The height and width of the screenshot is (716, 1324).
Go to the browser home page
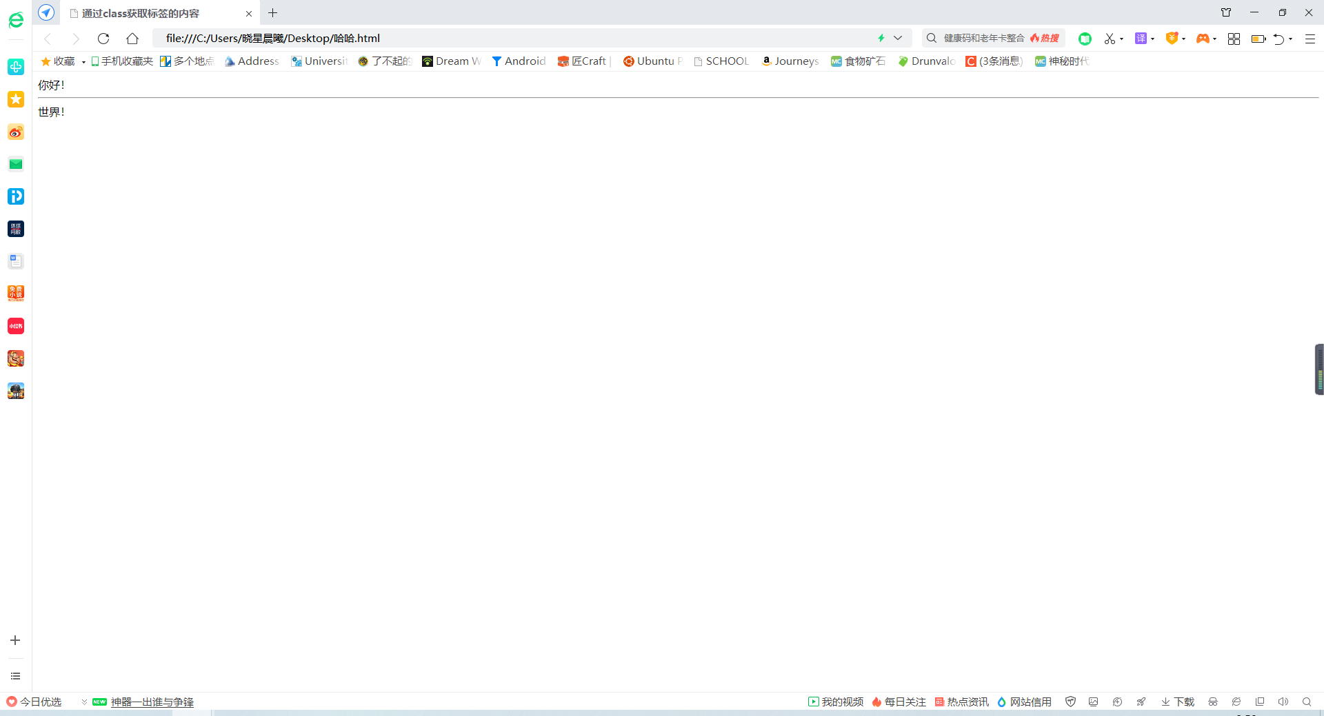pos(132,39)
